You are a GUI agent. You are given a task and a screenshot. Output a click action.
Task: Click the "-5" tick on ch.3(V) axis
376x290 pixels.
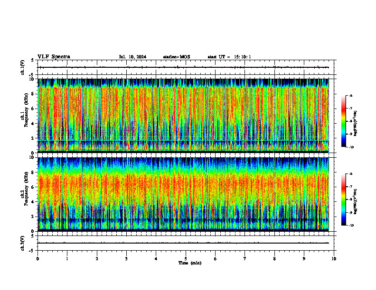tap(32, 251)
